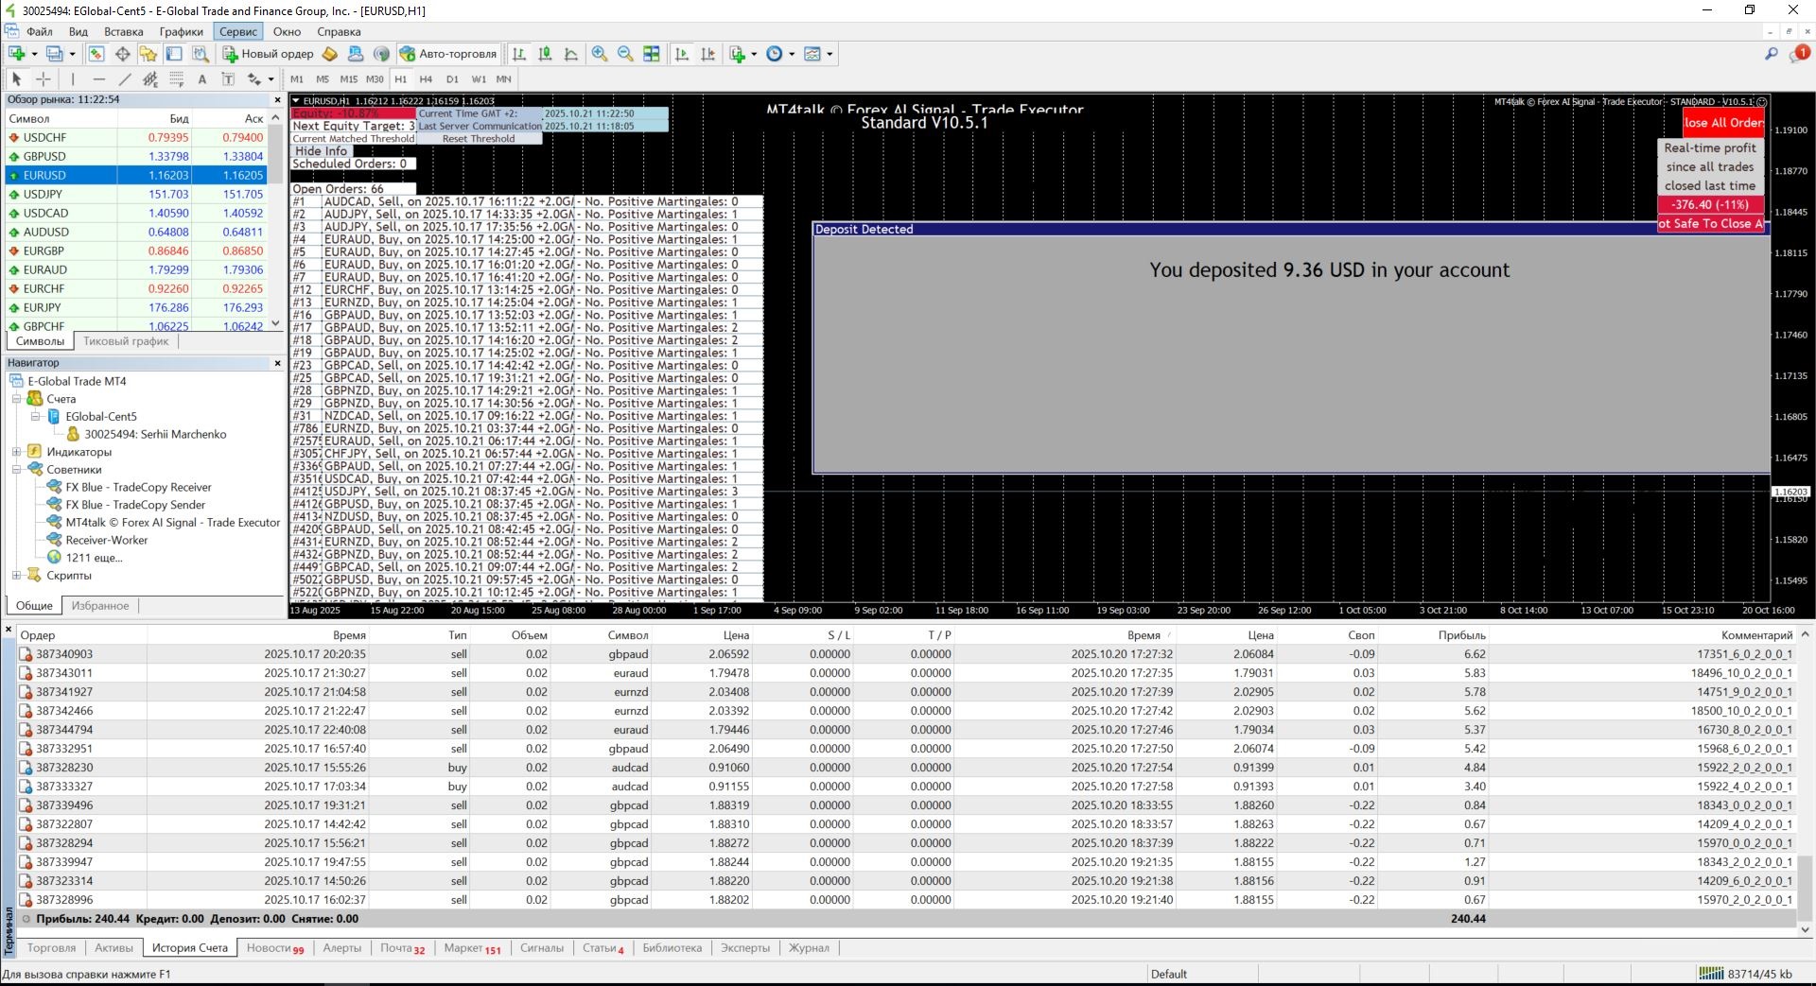This screenshot has width=1816, height=986.
Task: Toggle the Авто-торговля button
Action: point(448,54)
